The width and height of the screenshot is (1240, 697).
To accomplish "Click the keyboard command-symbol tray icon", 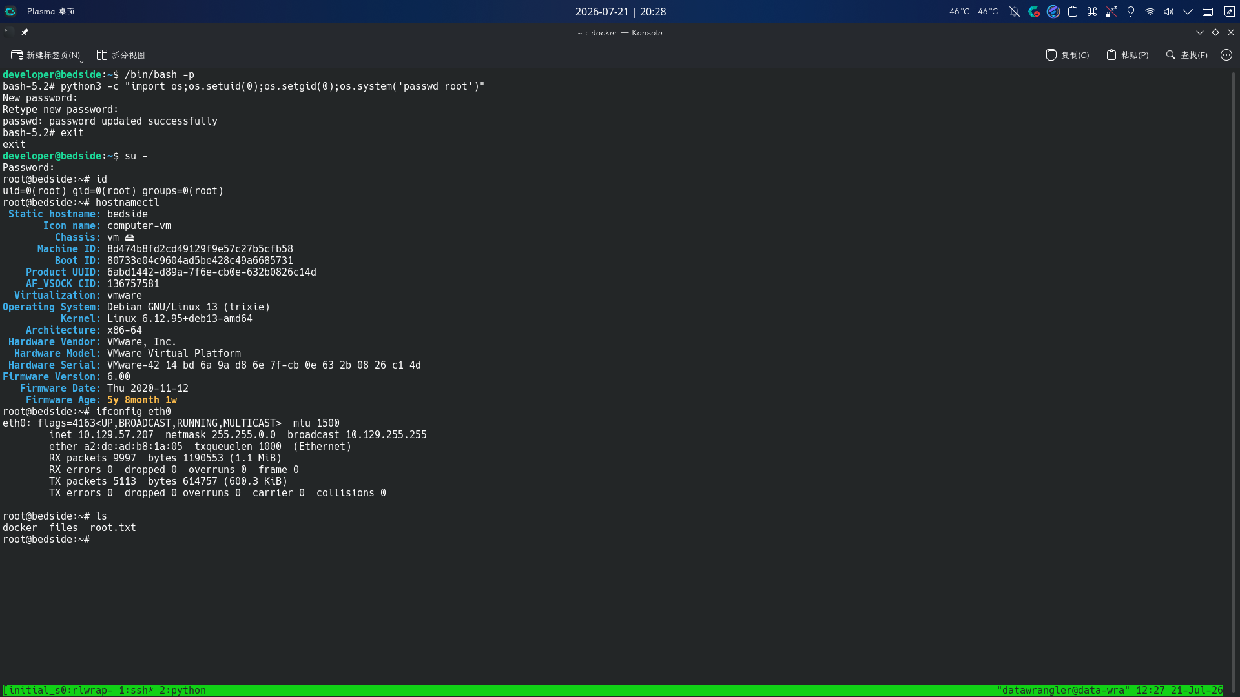I will 1092,12.
